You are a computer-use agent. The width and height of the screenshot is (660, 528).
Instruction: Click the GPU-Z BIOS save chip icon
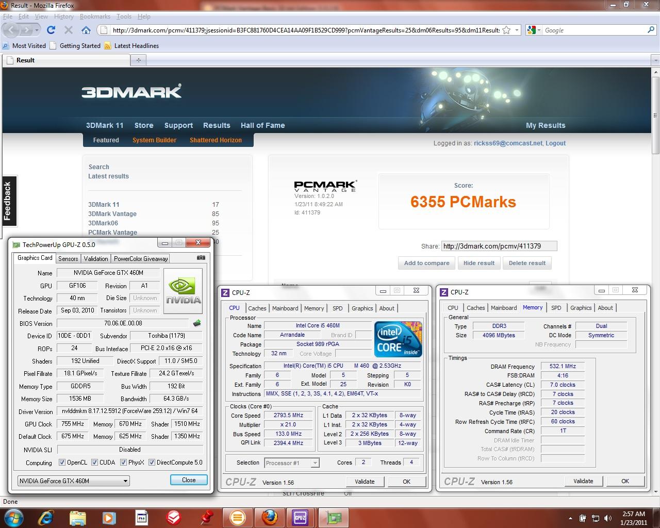pyautogui.click(x=196, y=323)
